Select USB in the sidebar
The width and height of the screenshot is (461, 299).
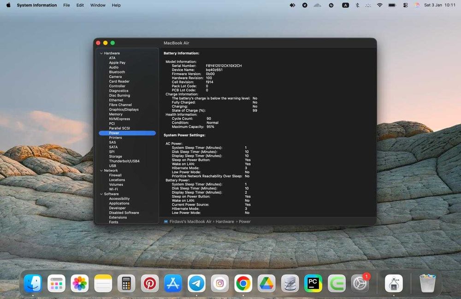coord(112,166)
